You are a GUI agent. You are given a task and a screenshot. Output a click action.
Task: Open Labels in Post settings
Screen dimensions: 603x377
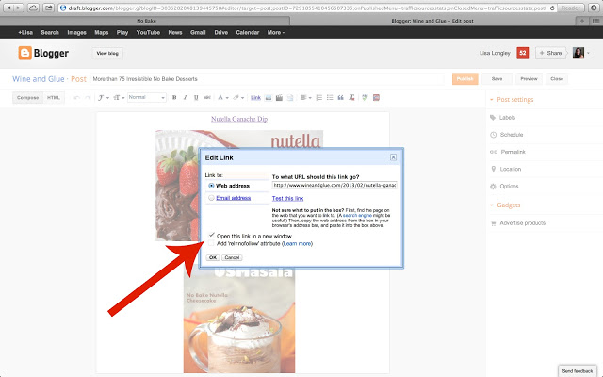(507, 118)
